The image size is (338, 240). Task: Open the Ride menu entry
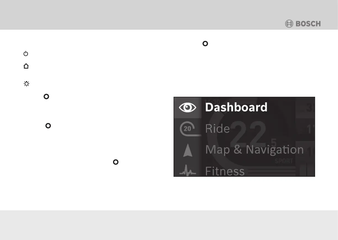click(x=217, y=129)
